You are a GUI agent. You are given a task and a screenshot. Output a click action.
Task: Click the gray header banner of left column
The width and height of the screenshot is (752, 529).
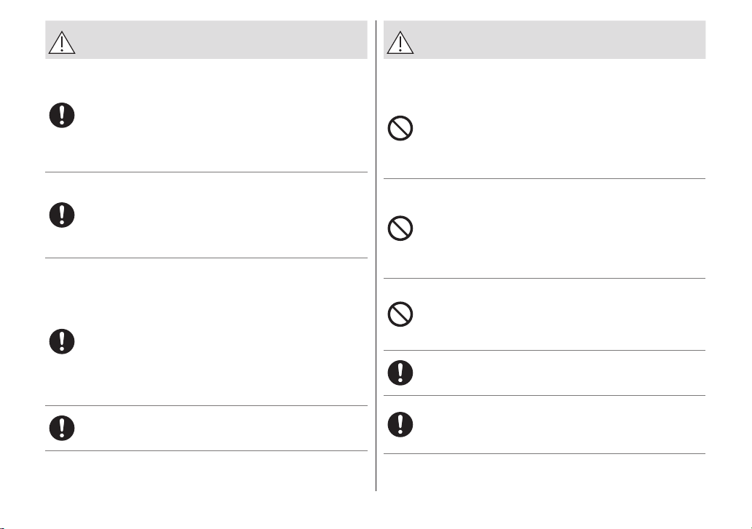(206, 40)
